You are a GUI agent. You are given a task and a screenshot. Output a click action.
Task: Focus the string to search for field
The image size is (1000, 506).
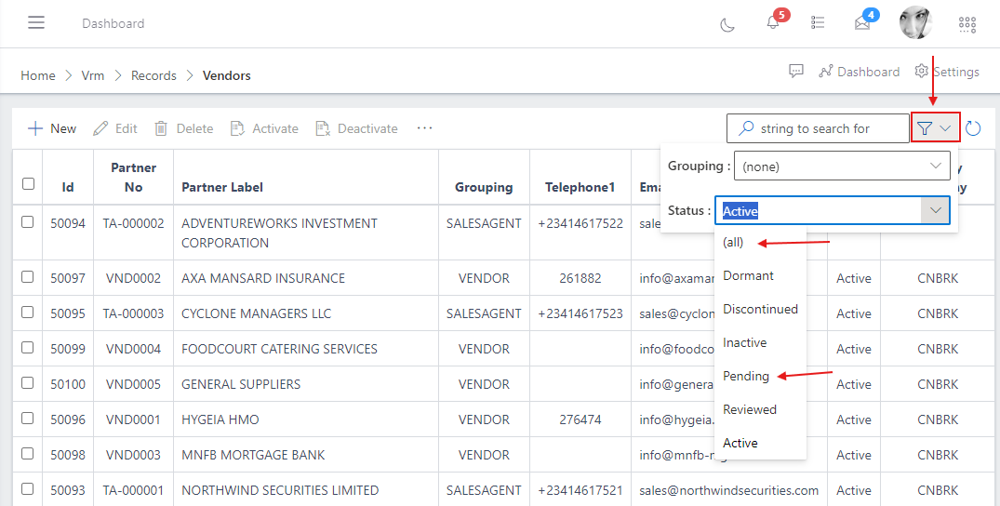coord(818,128)
